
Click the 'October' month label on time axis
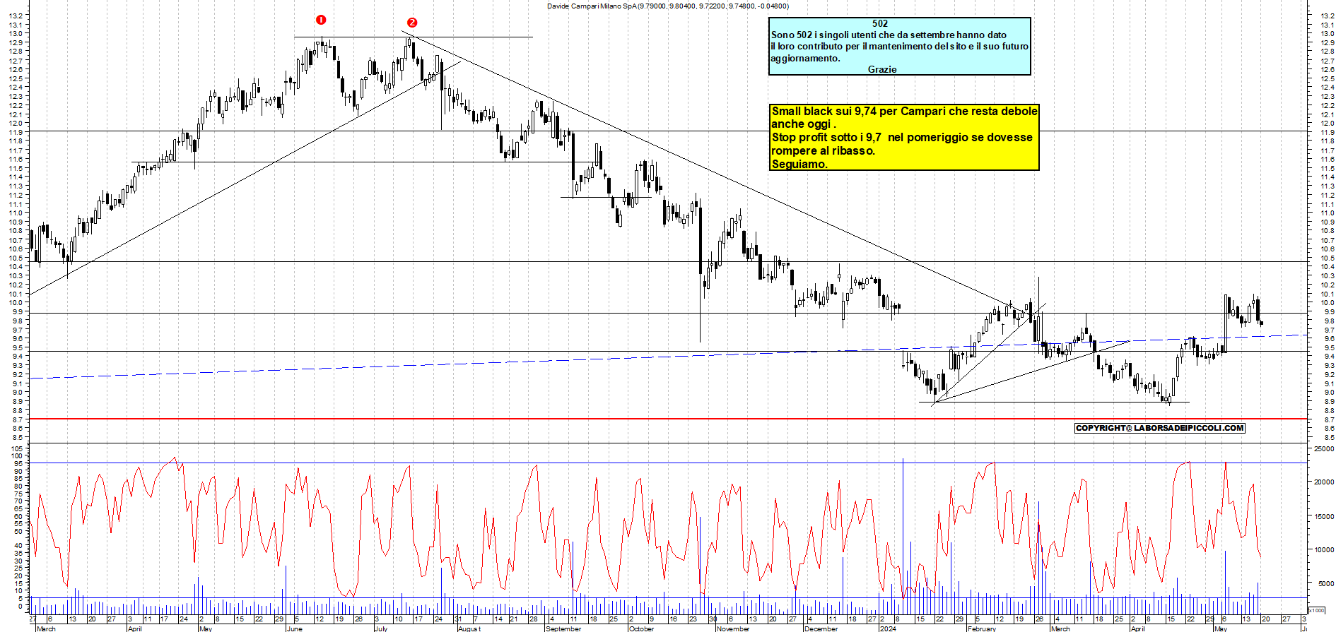pos(641,628)
